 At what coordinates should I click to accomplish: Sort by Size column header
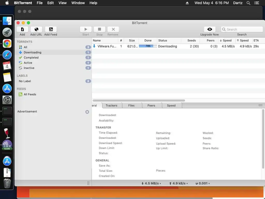pyautogui.click(x=131, y=40)
